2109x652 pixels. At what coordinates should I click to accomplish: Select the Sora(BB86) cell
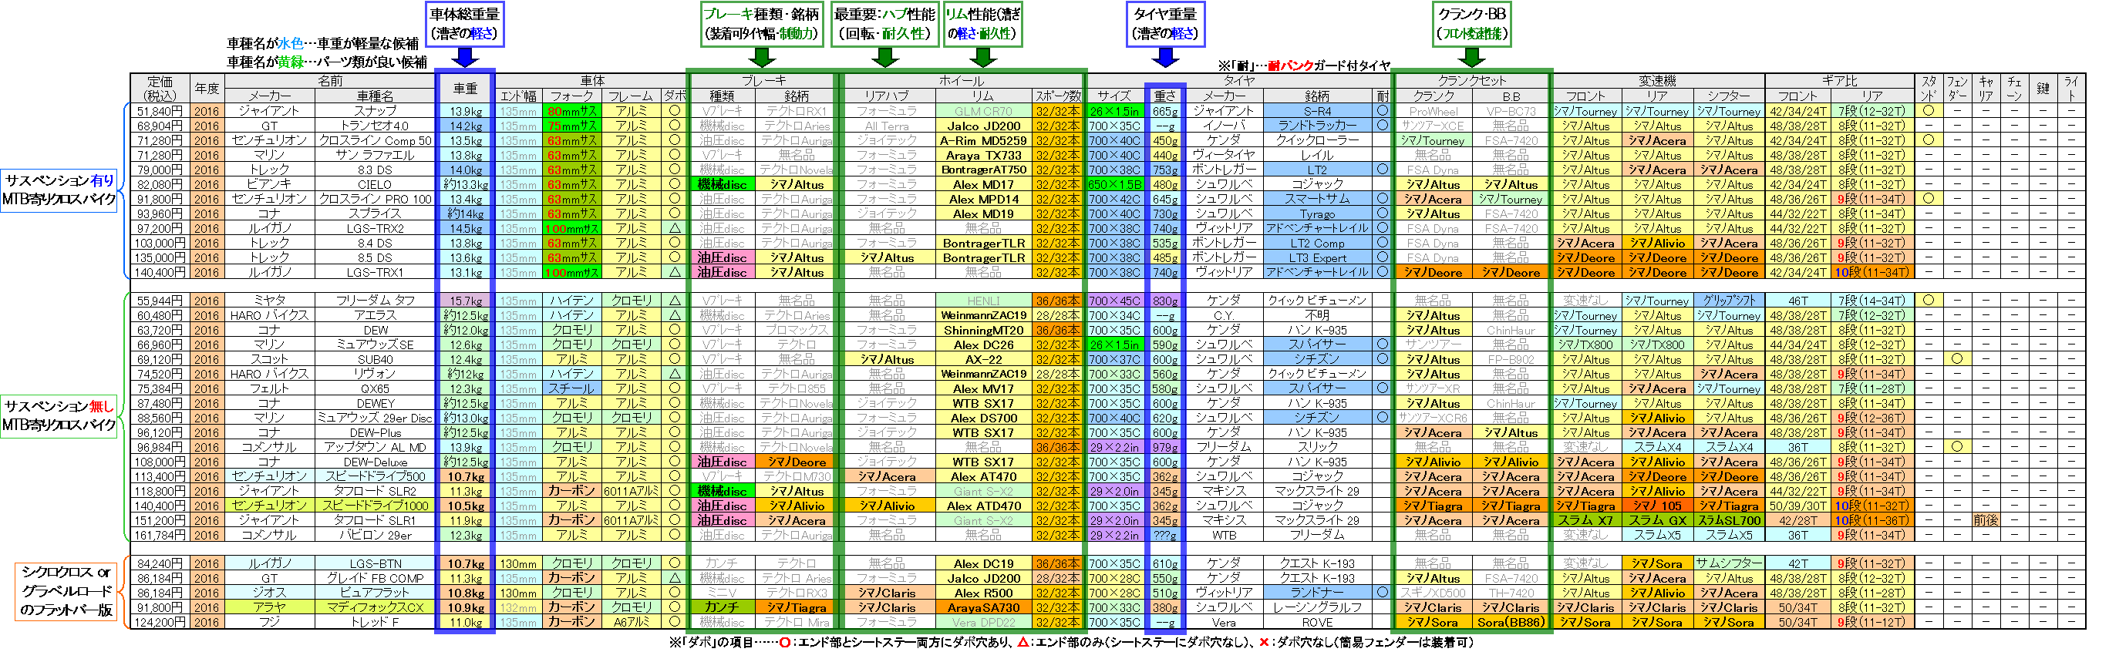point(1511,623)
